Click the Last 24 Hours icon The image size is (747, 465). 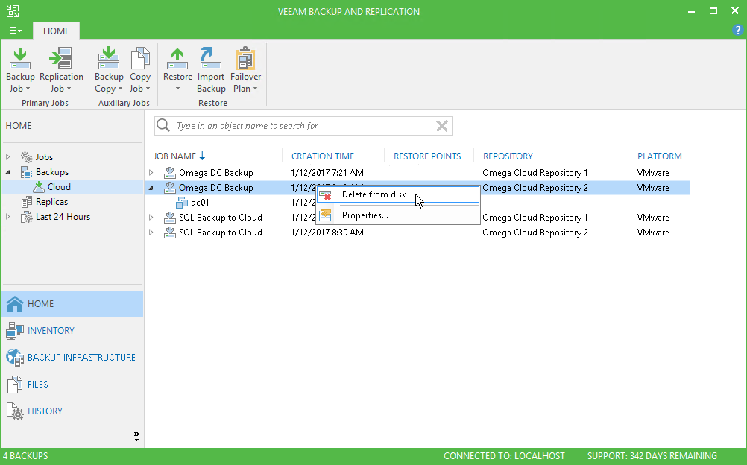coord(27,218)
